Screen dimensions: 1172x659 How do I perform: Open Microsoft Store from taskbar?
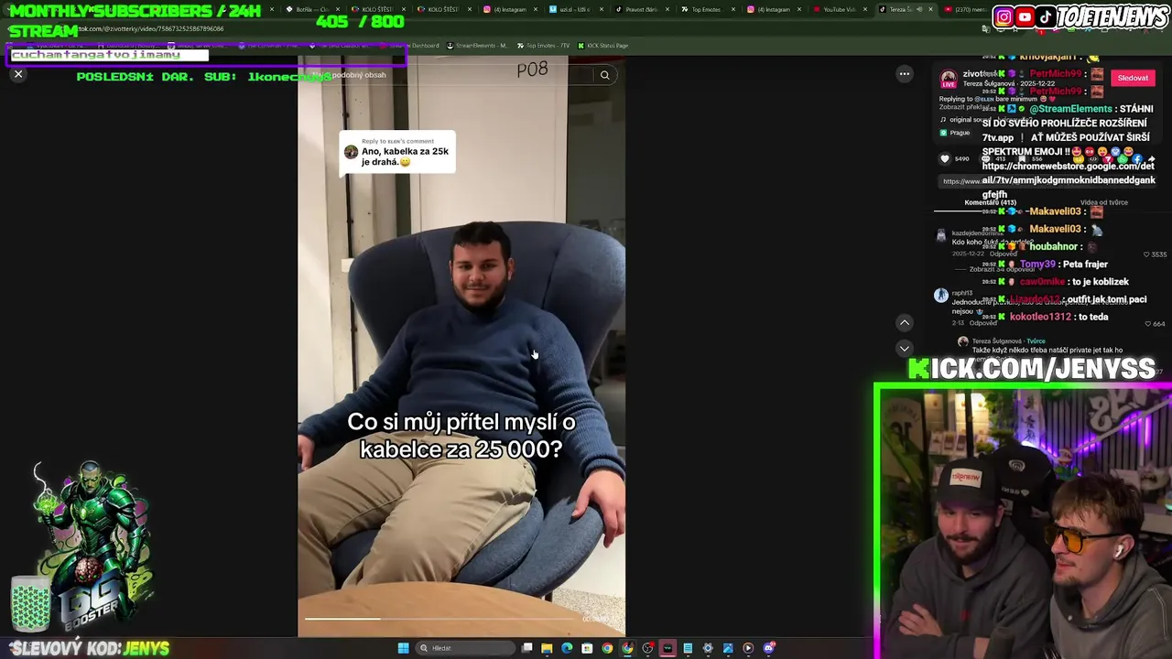click(587, 648)
